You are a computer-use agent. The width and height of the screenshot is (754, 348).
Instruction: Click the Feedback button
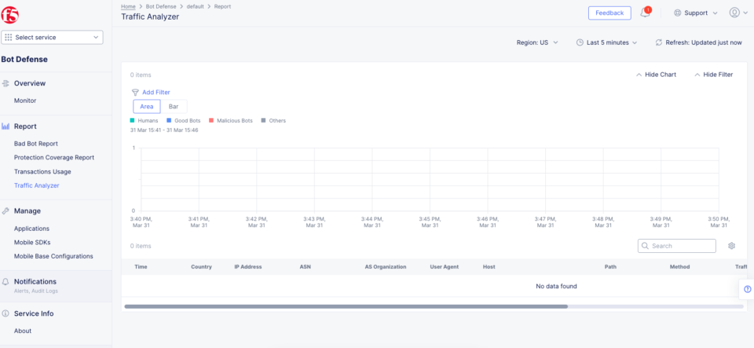(x=609, y=13)
